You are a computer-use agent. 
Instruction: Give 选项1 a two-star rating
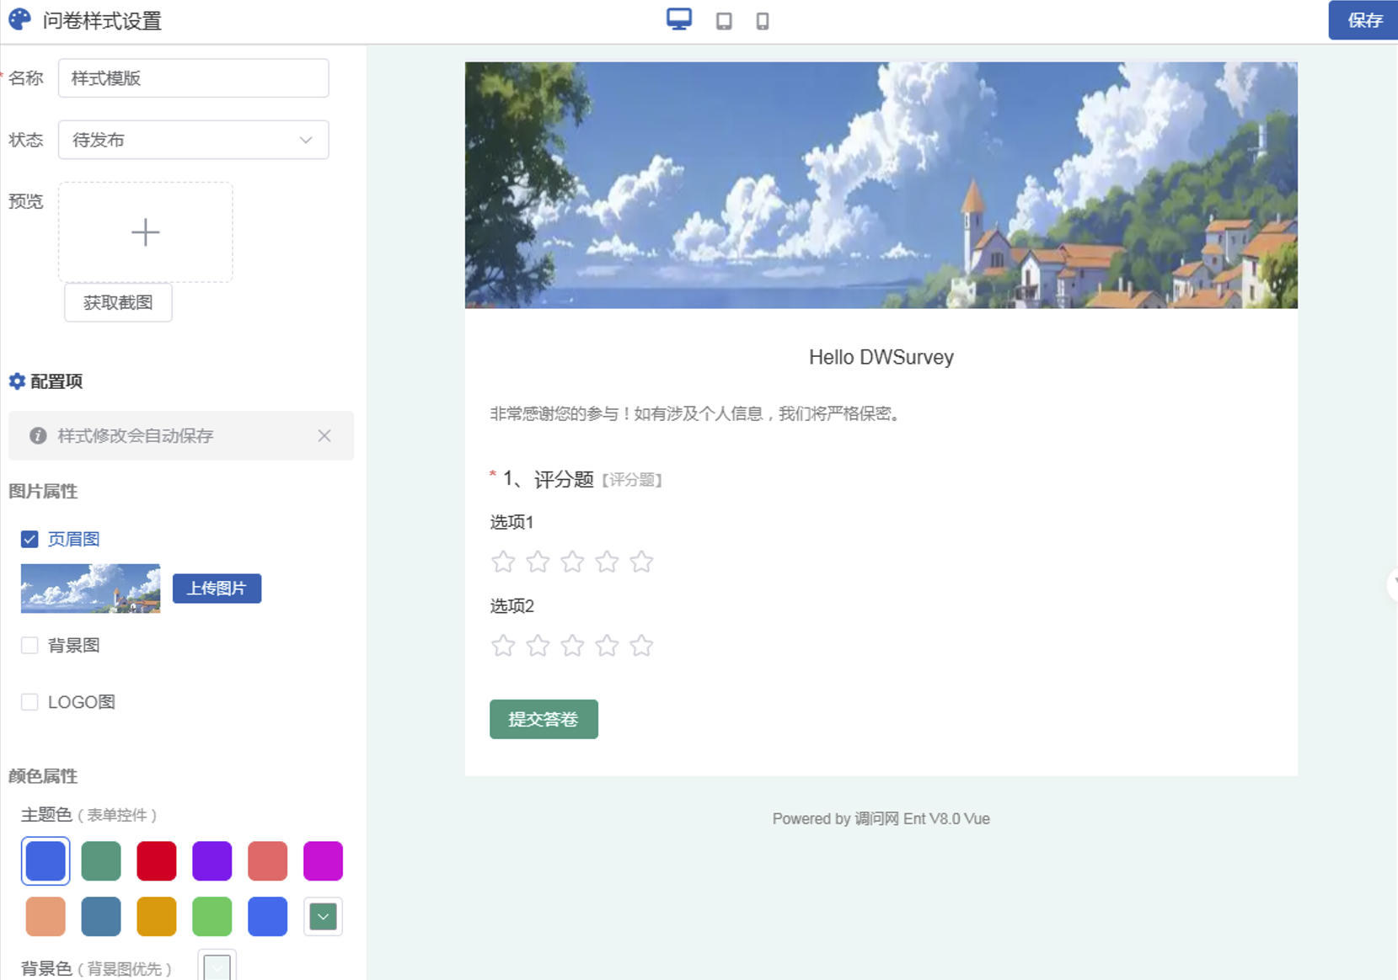538,562
